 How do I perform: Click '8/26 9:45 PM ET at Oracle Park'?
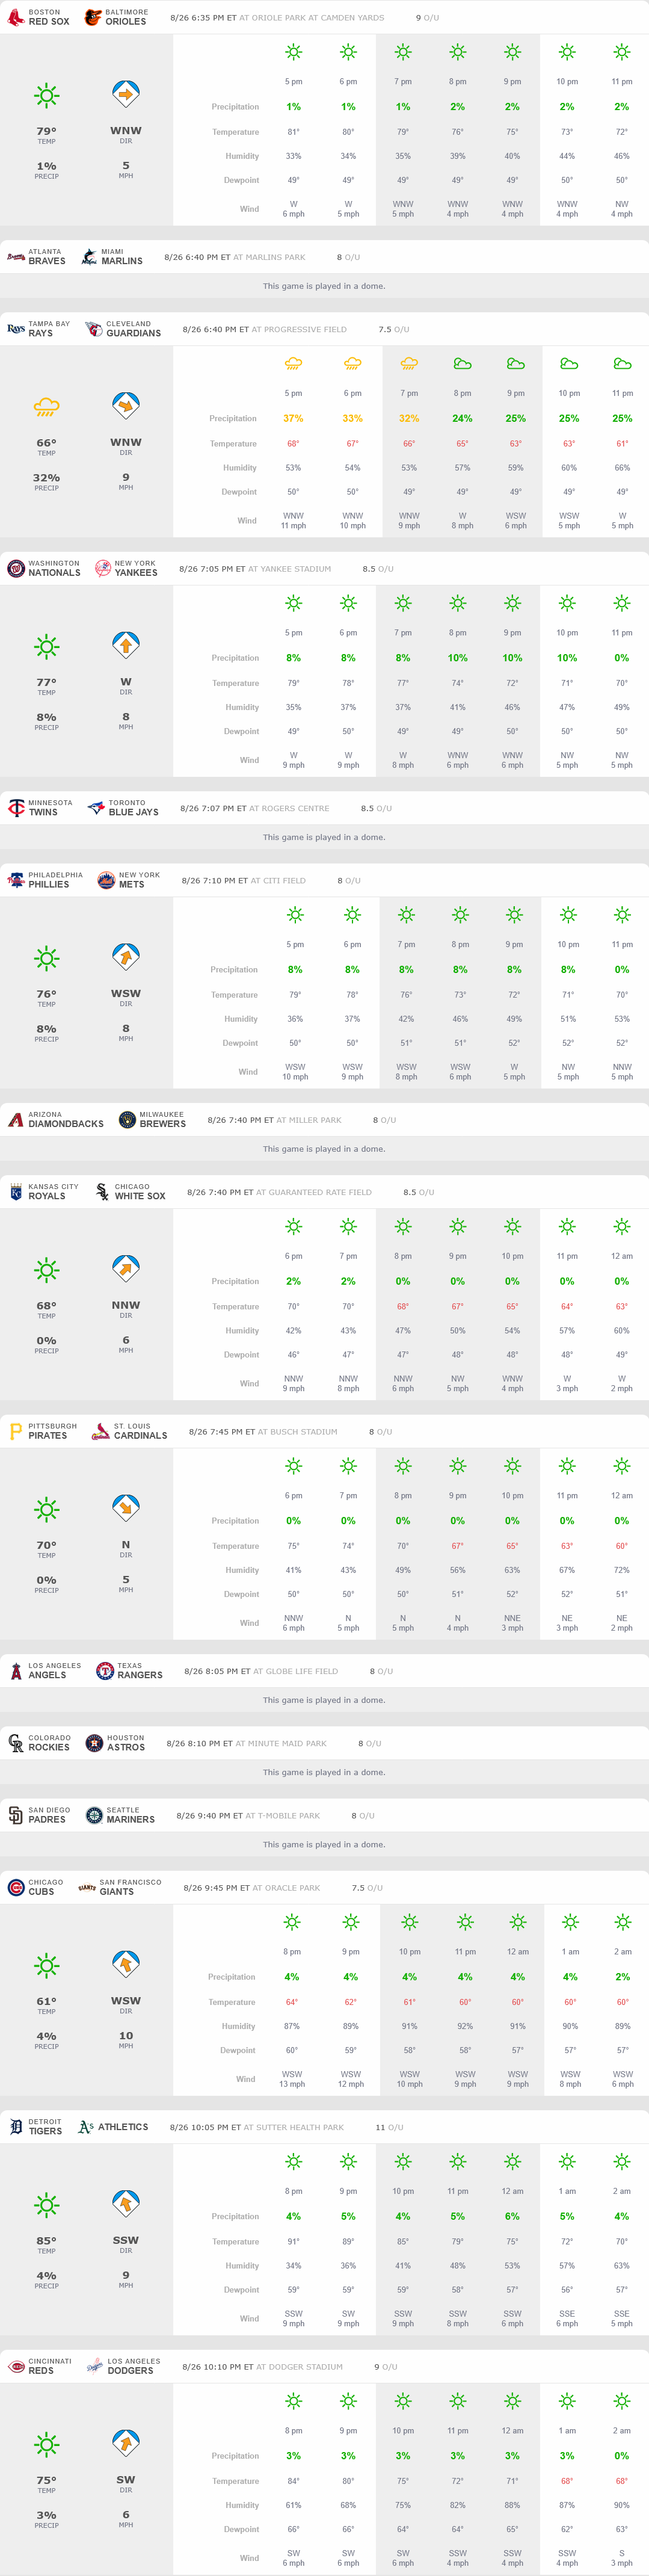tap(252, 1888)
